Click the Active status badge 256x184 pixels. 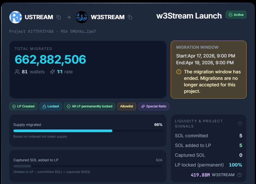click(x=236, y=15)
